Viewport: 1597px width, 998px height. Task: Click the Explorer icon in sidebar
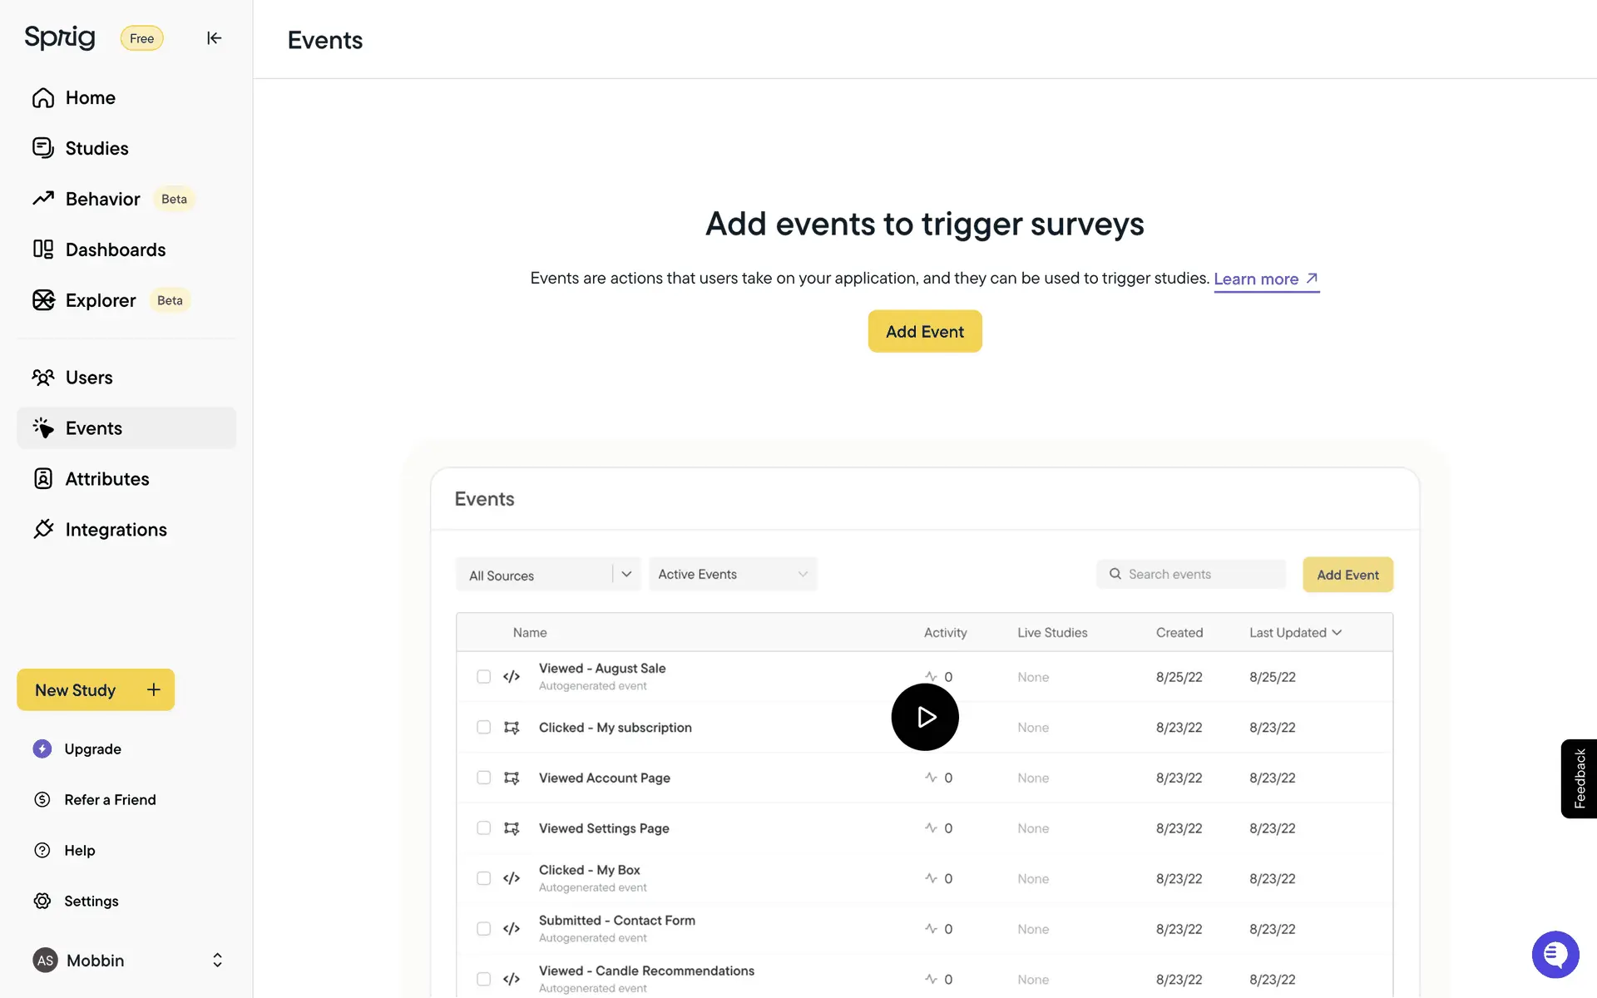coord(43,300)
